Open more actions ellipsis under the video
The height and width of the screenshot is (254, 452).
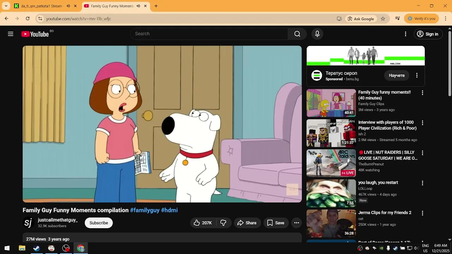(297, 223)
